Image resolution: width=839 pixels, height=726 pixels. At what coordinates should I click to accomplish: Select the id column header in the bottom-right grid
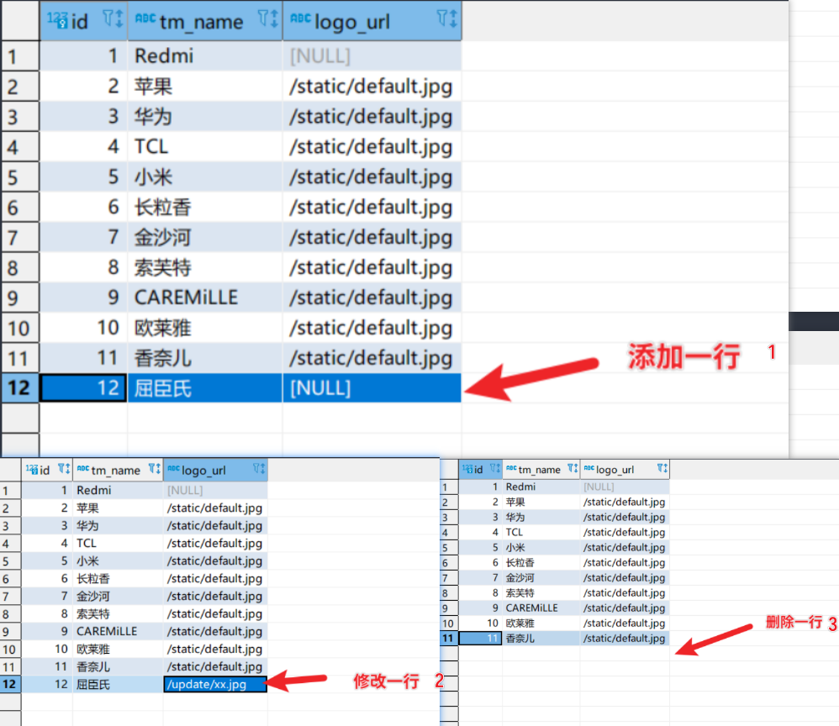tap(481, 469)
